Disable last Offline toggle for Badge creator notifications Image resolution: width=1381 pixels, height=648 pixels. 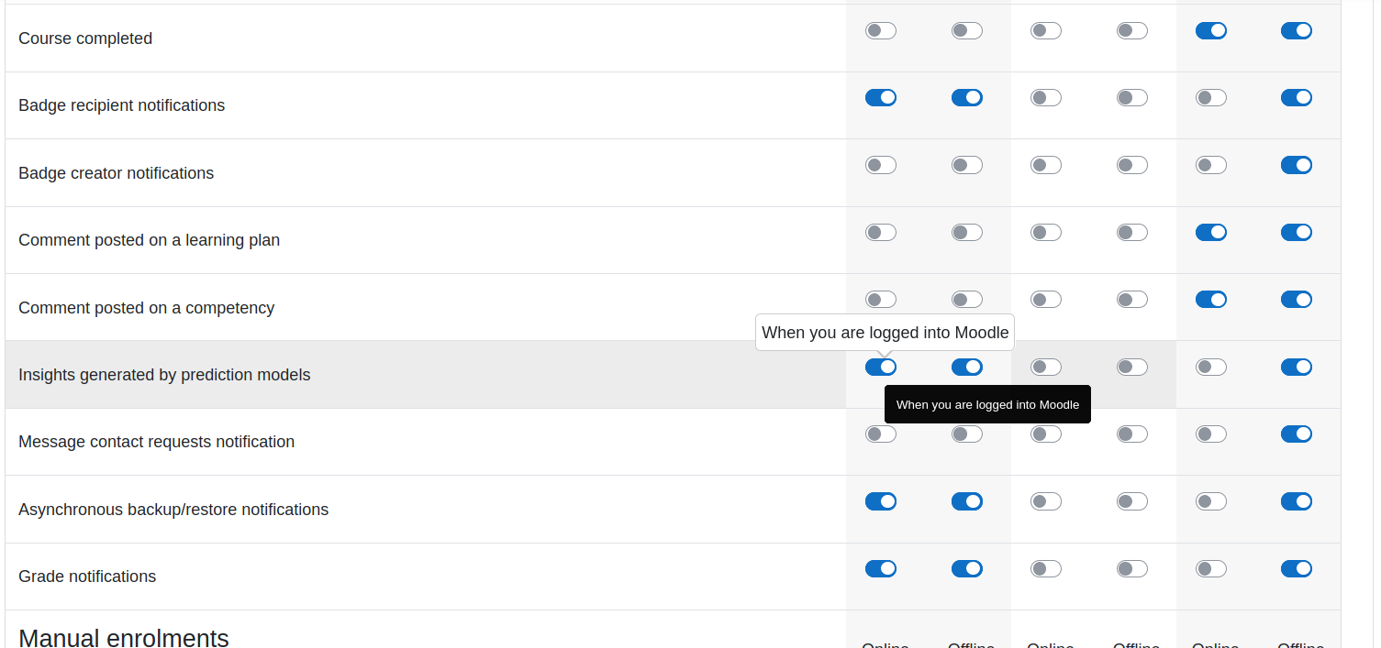pos(1297,165)
